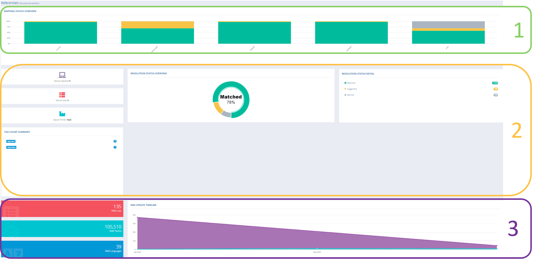This screenshot has height=259, width=533.
Task: Click the list icon on RMS Lists tile
Action: pyautogui.click(x=11, y=212)
